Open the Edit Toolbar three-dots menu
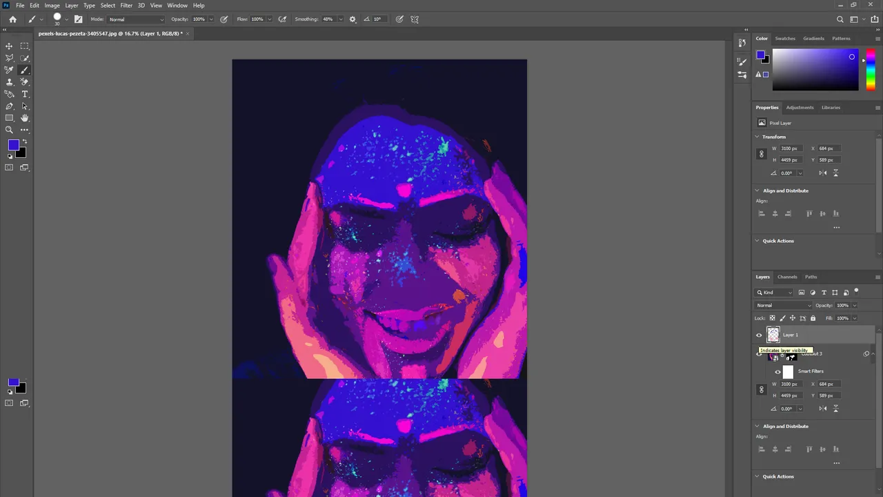883x497 pixels. pos(25,130)
